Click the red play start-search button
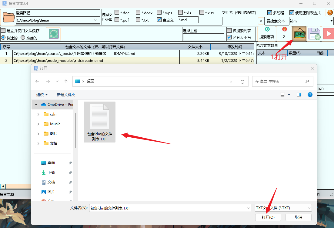Image resolution: width=334 pixels, height=228 pixels. click(328, 34)
